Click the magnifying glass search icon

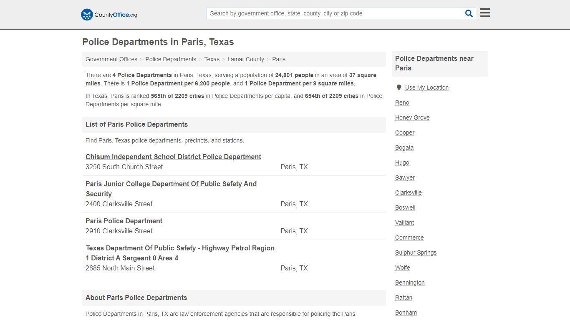point(469,13)
